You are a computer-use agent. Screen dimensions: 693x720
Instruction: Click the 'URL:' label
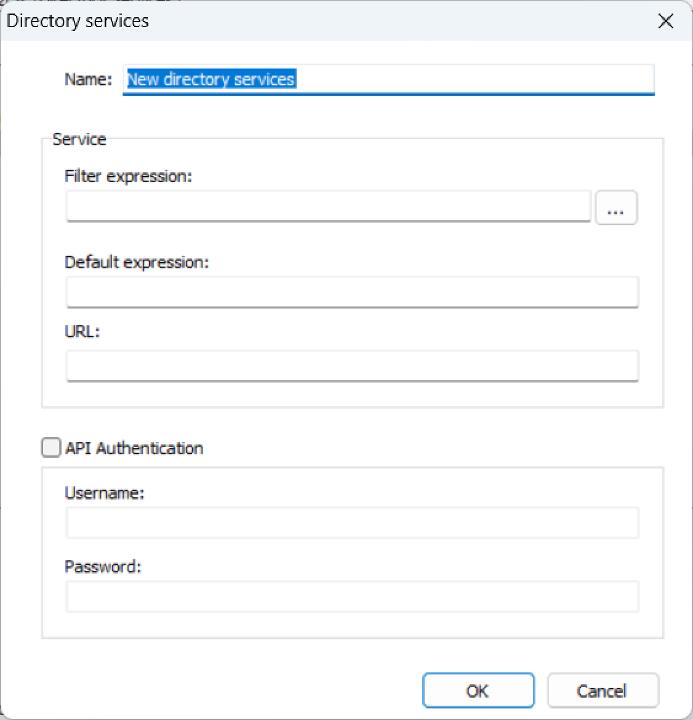(82, 332)
